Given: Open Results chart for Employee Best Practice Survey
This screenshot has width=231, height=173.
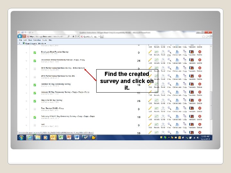Looking at the screenshot, I should (x=157, y=52).
